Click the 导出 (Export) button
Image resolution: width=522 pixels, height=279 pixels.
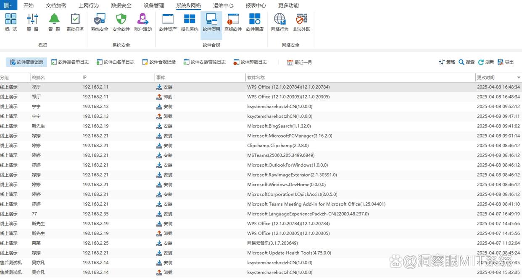point(506,62)
